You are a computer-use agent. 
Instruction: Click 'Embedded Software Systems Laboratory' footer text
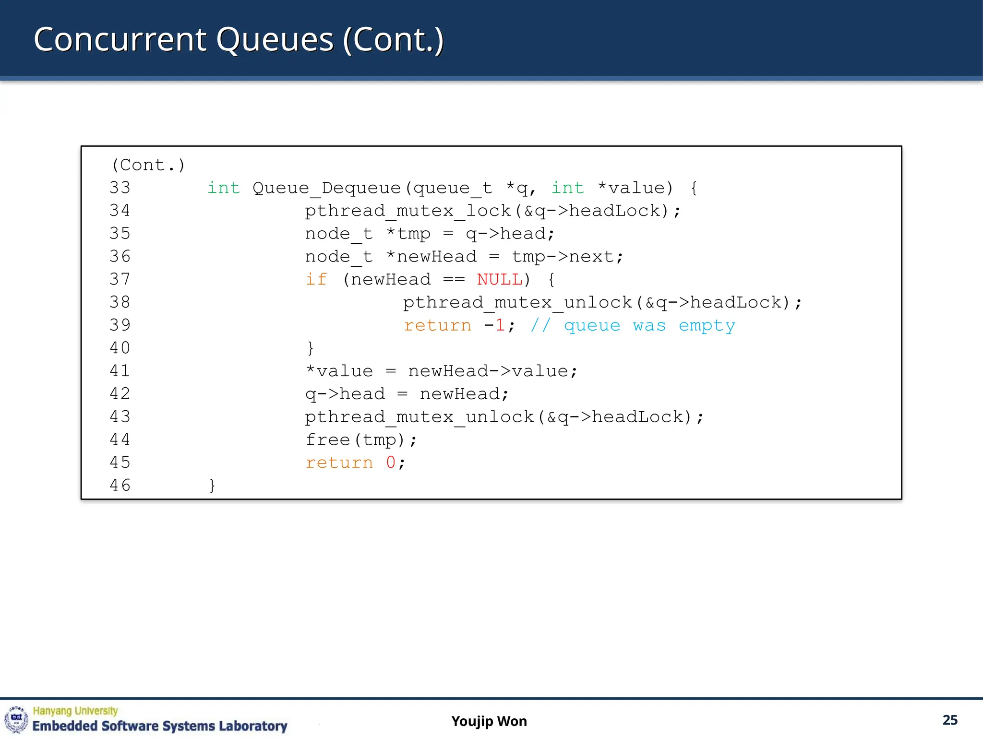click(159, 726)
